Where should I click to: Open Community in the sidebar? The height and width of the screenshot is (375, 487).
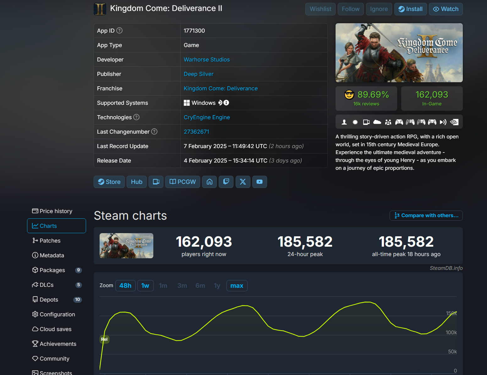point(57,359)
